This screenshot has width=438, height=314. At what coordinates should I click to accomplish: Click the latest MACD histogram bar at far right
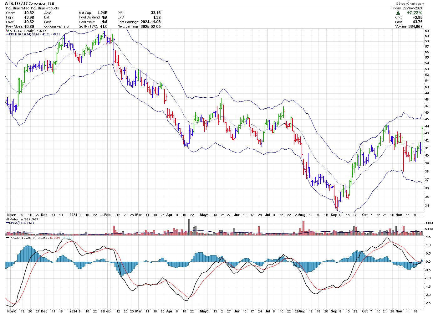click(x=422, y=261)
